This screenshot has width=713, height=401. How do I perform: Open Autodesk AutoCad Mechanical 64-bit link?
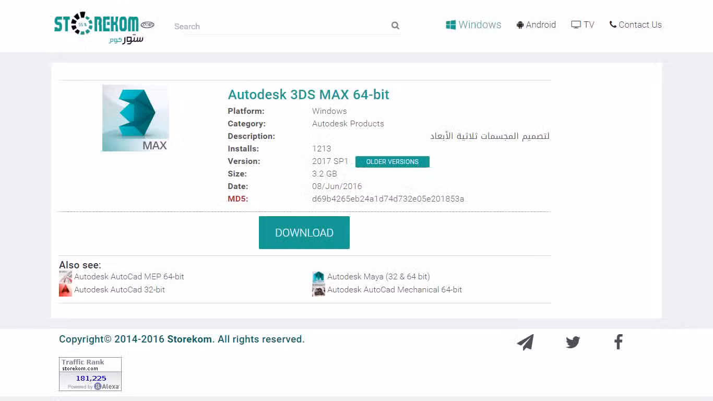394,290
